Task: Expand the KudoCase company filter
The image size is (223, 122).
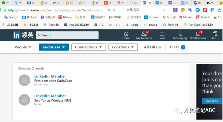Action: [54, 47]
